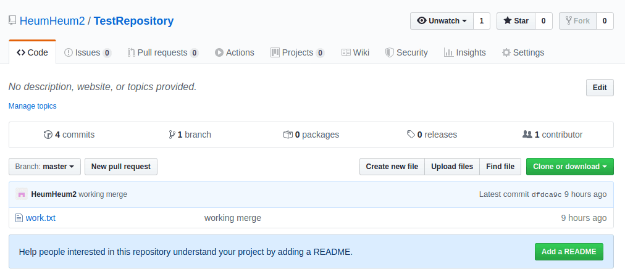Switch to the Issues tab
The height and width of the screenshot is (274, 625).
coord(87,52)
